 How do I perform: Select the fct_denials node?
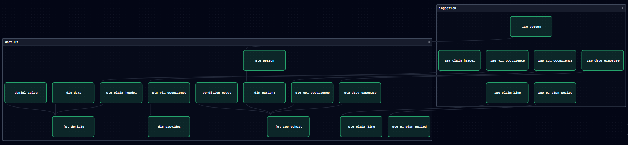coord(73,127)
